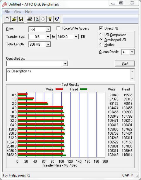Screen dimensions: 141x180
Task: Open Print Preview toolbar icon
Action: [37, 19]
